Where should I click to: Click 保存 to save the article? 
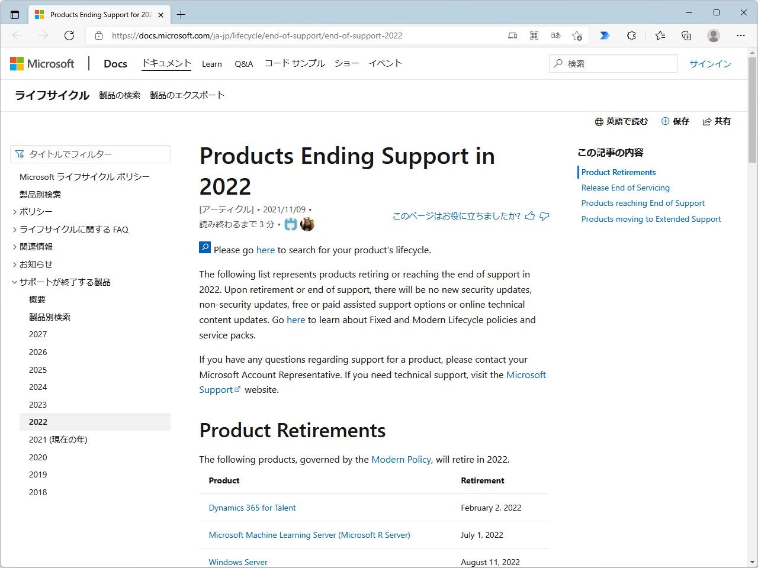[x=675, y=121]
